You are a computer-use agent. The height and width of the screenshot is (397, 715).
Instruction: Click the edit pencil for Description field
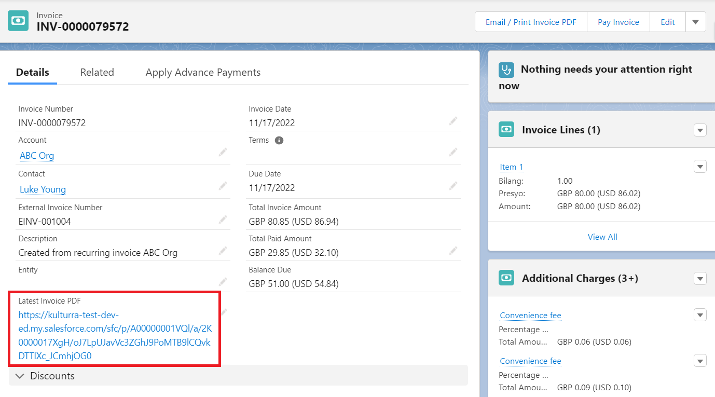point(223,251)
